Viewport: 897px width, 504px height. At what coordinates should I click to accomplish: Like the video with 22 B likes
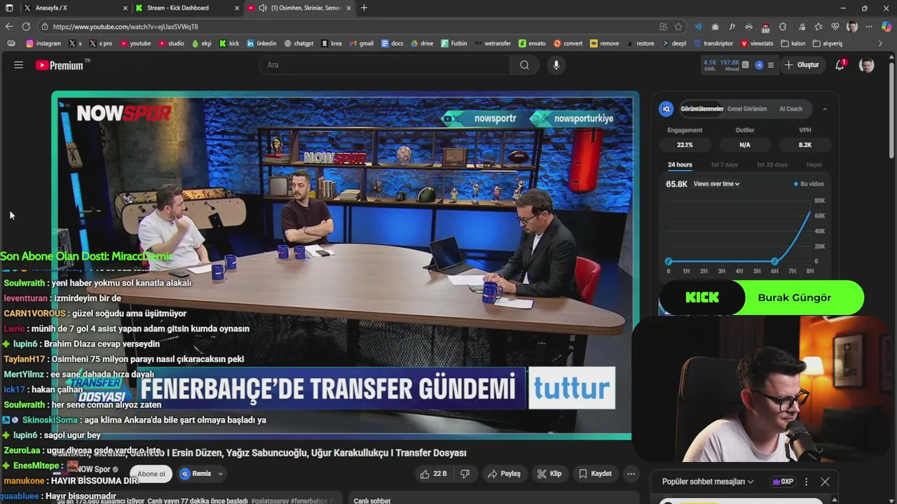click(433, 474)
